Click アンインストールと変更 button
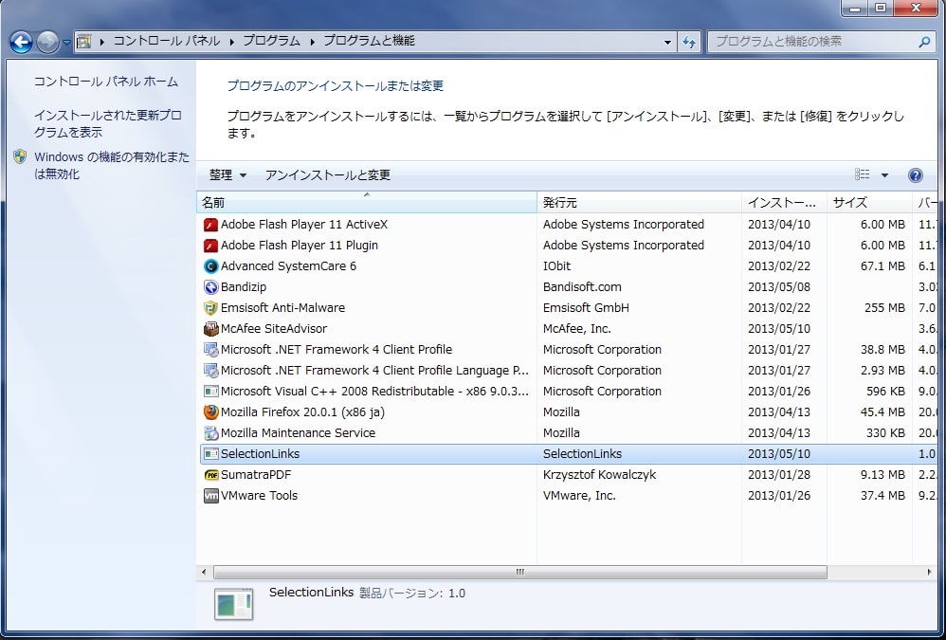Screen dimensions: 946x640 click(328, 175)
